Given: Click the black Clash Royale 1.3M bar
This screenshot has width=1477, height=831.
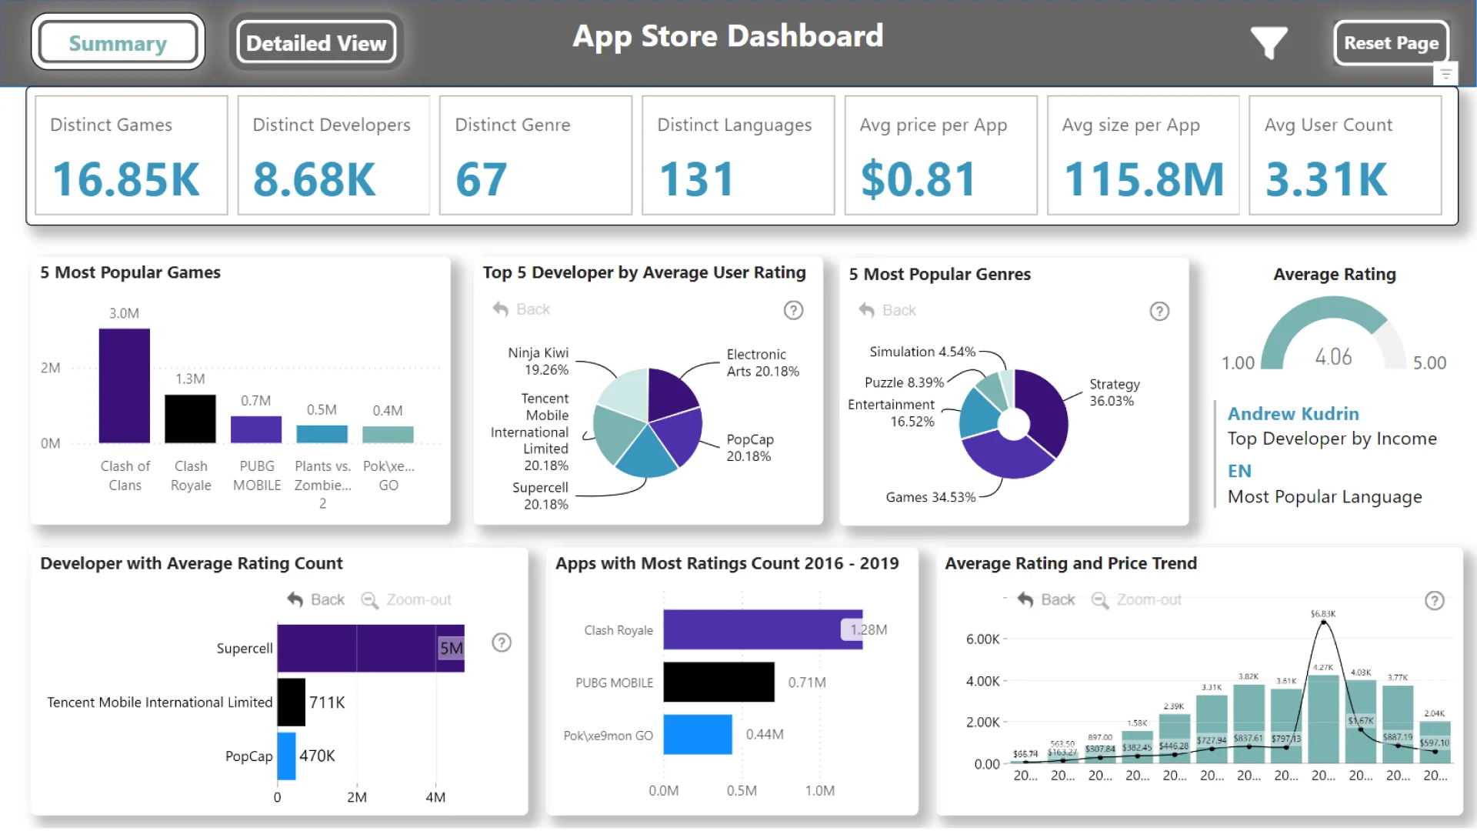Looking at the screenshot, I should click(190, 419).
